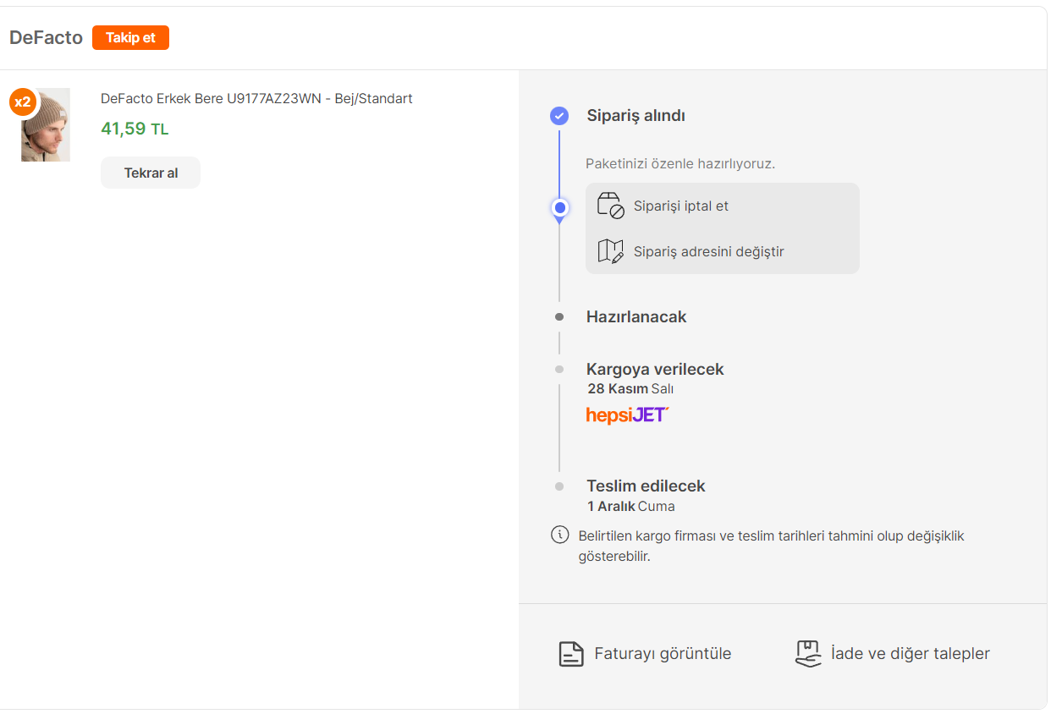
Task: Click the hepsiJET carrier logo
Action: click(x=627, y=415)
